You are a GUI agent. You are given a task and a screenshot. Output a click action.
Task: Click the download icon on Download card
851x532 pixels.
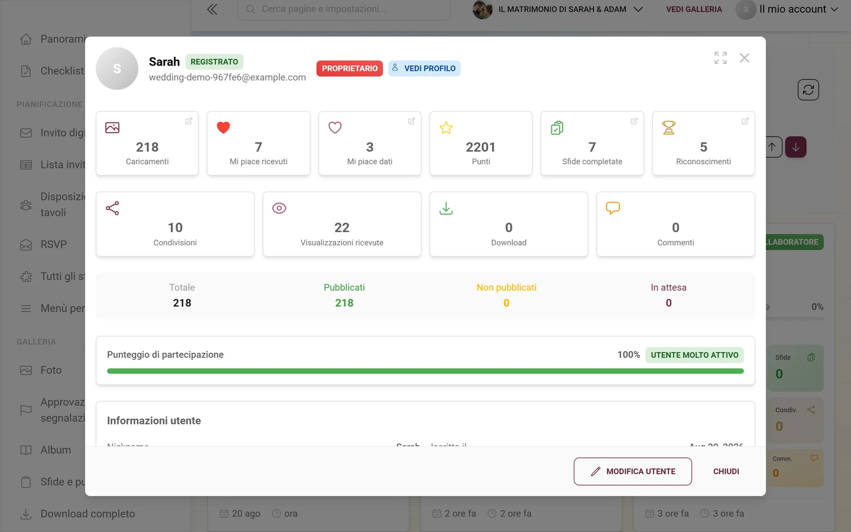[446, 208]
